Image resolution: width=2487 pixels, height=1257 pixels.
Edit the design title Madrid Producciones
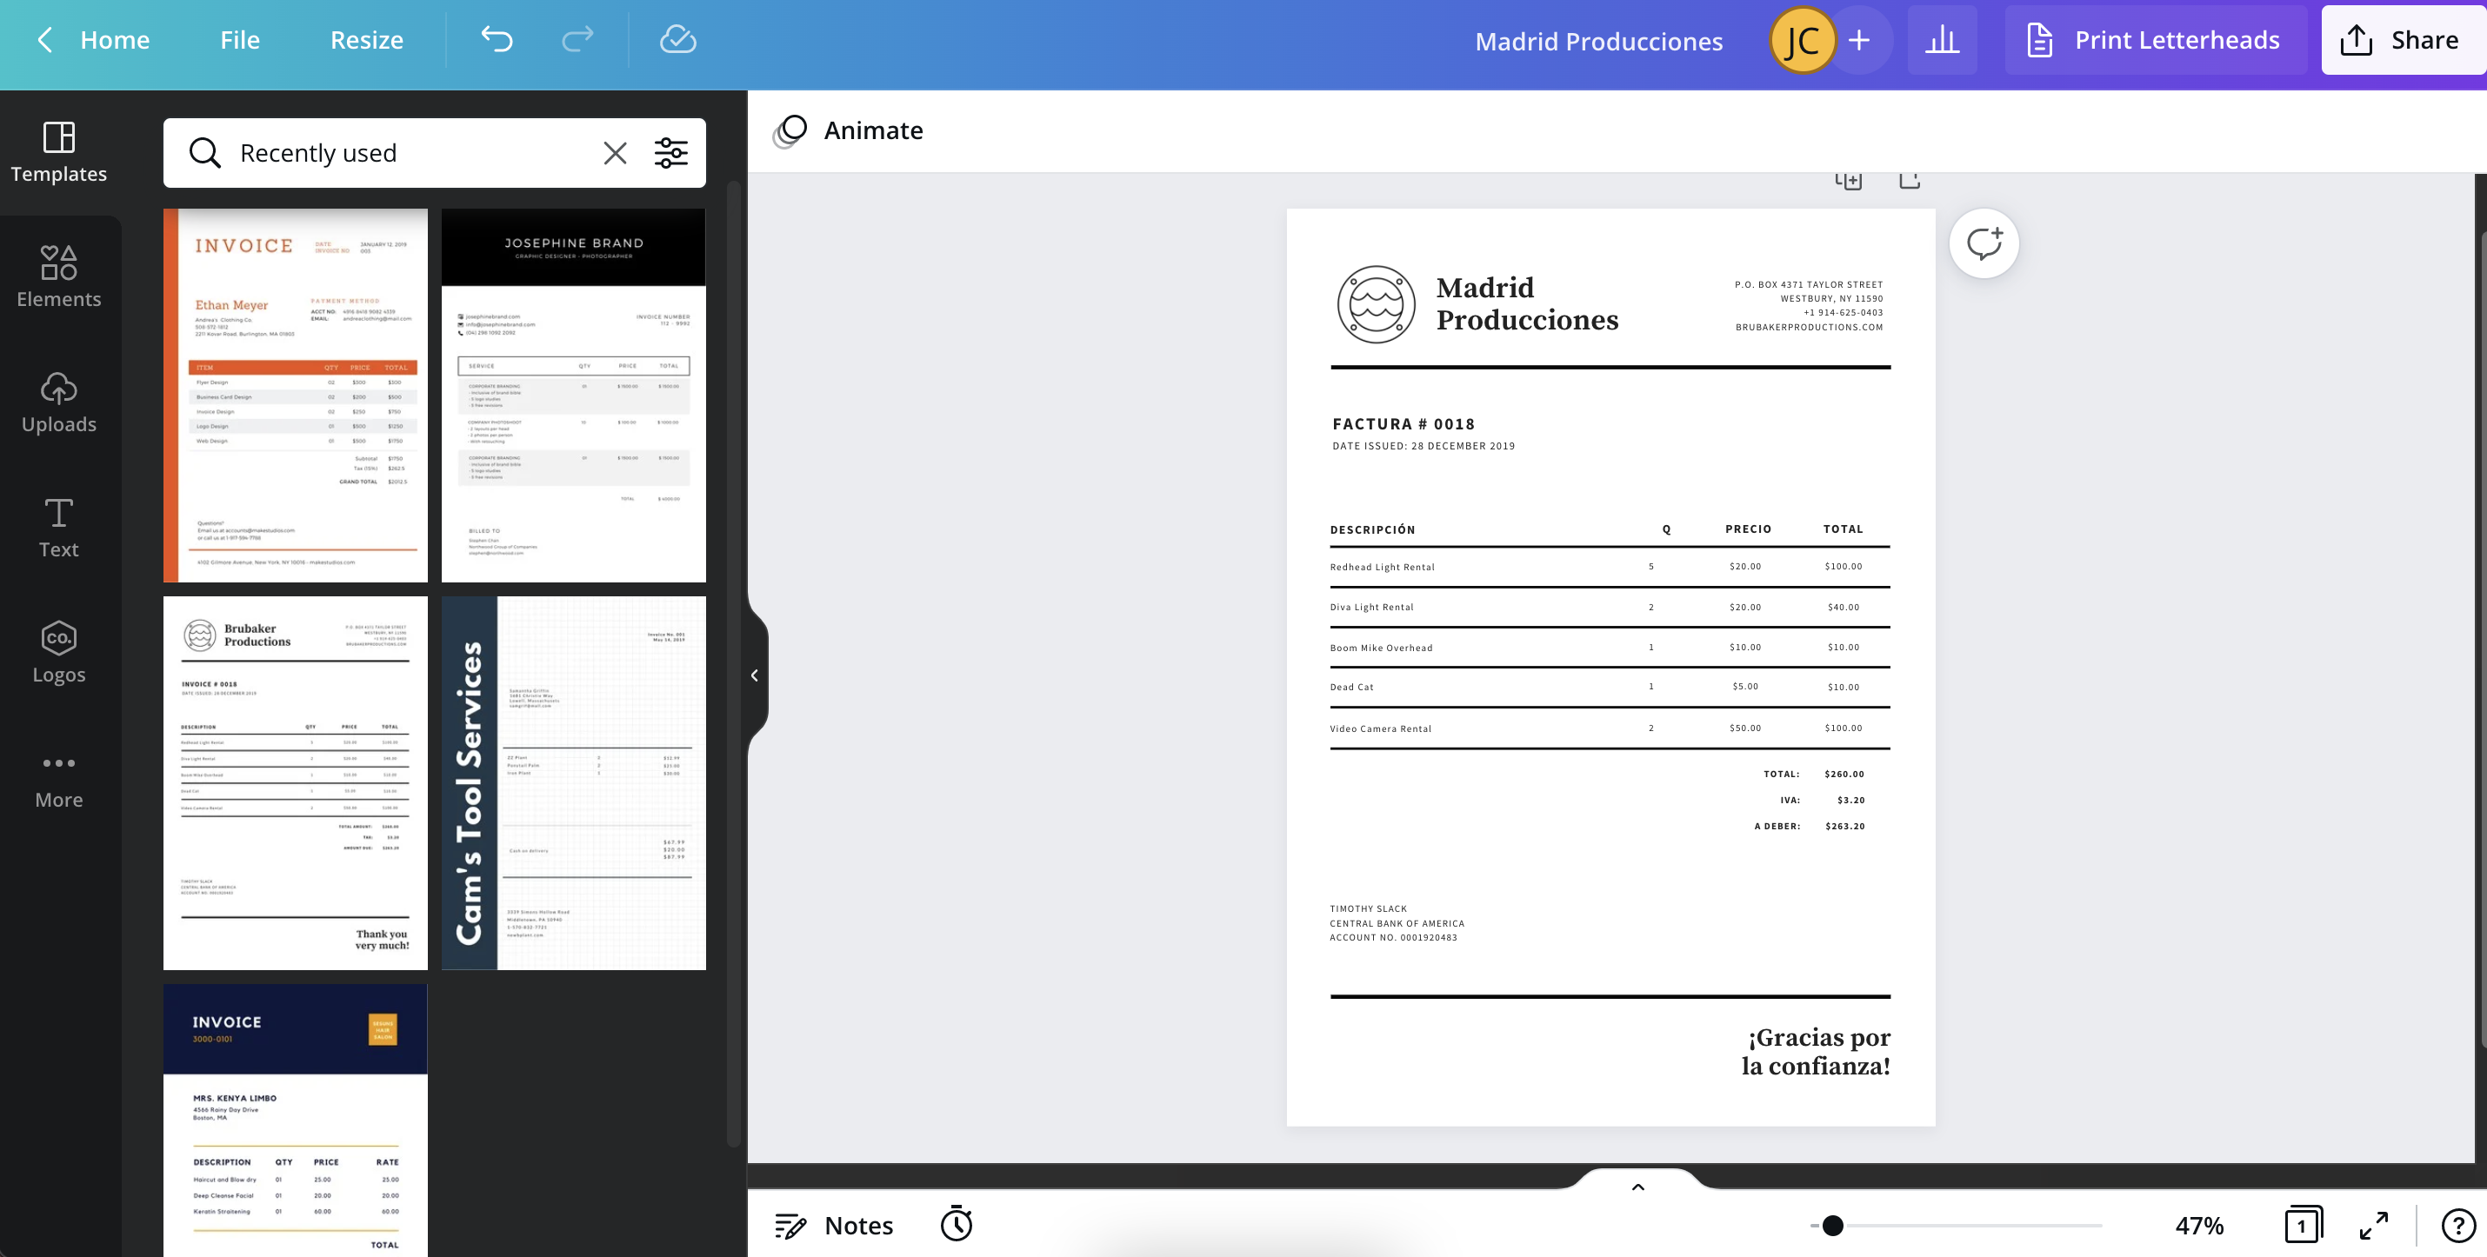[1599, 41]
